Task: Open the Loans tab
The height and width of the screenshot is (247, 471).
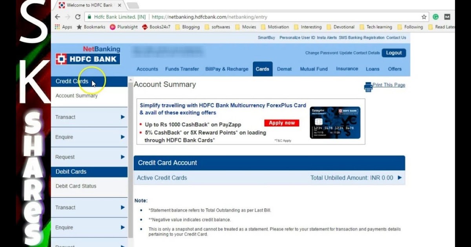Action: pos(372,69)
